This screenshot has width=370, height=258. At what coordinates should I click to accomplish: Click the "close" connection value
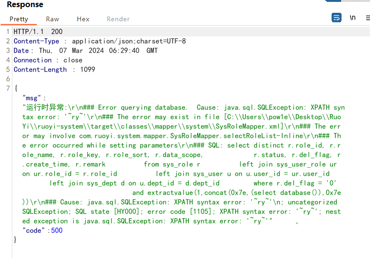tap(73, 60)
